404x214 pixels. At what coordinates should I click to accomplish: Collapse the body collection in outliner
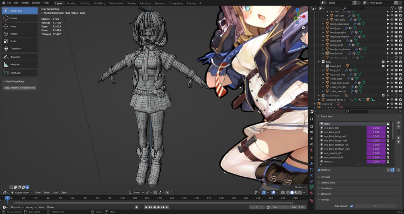319,62
